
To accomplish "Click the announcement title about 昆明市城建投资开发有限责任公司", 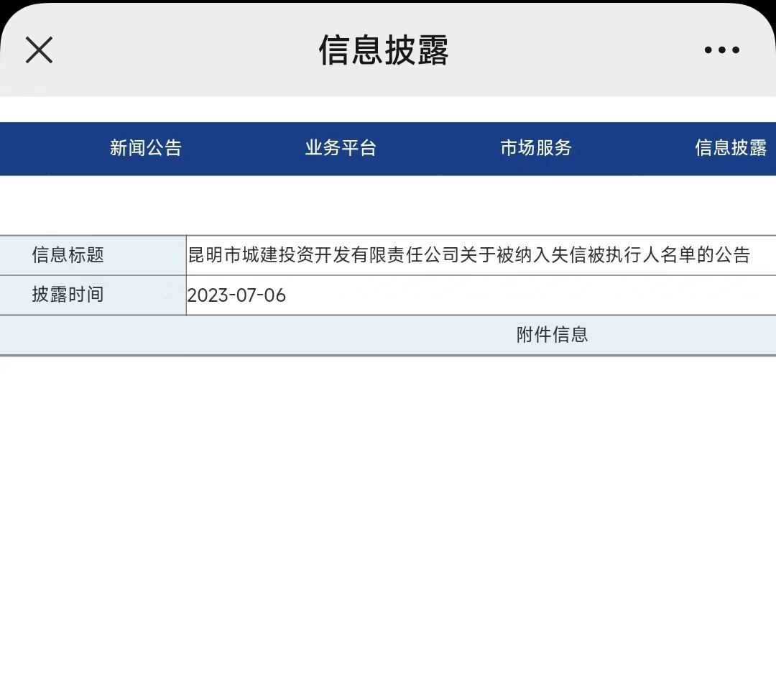I will coord(469,255).
